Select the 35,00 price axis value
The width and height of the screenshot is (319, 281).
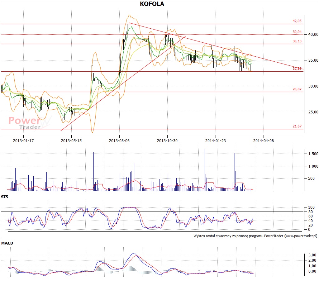pyautogui.click(x=313, y=60)
